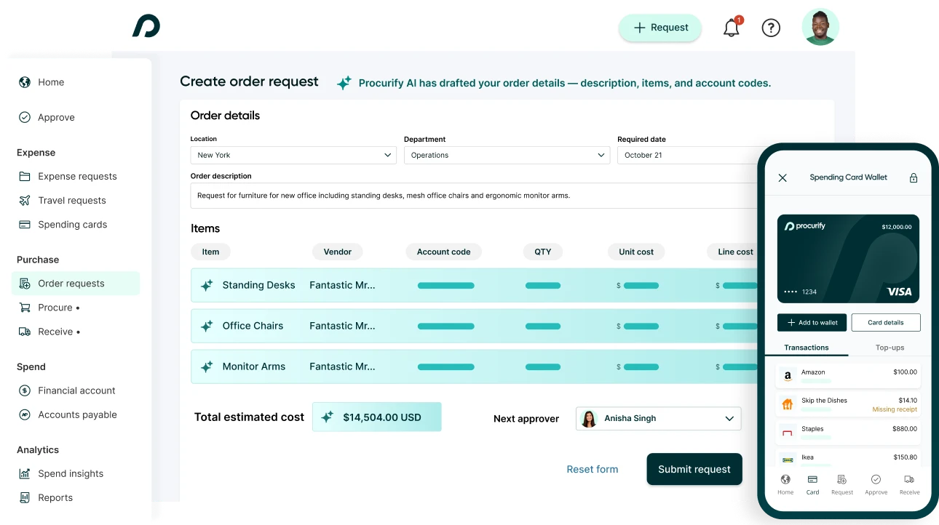
Task: Click the notification bell icon
Action: coord(731,27)
